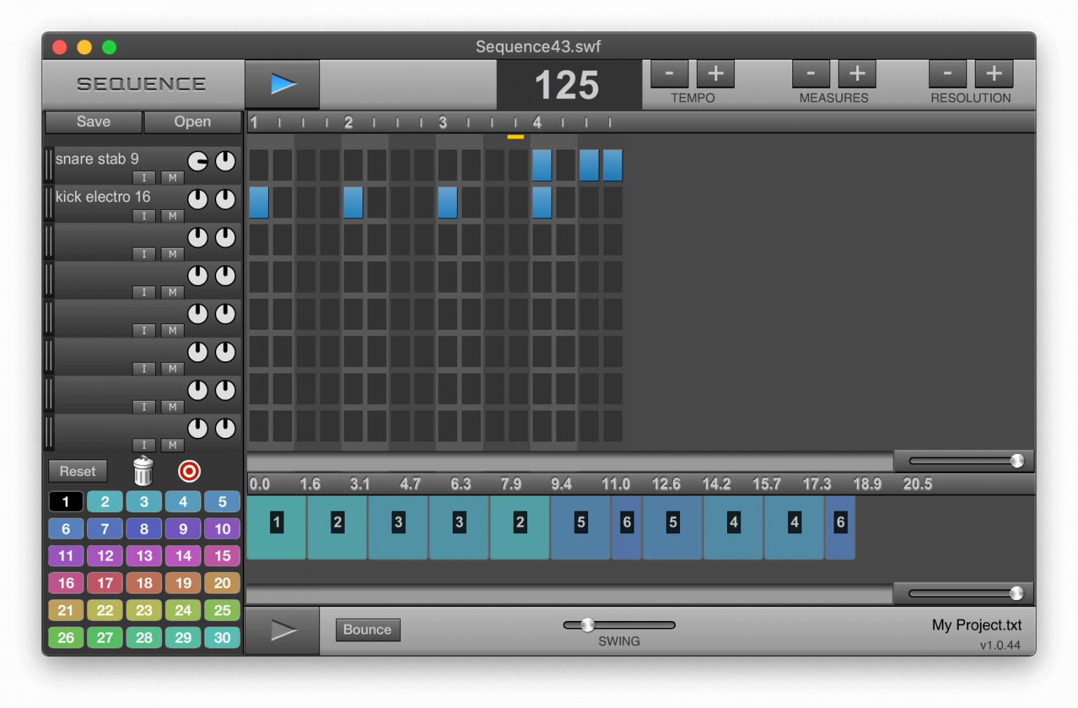Click the Bounce button

click(368, 629)
